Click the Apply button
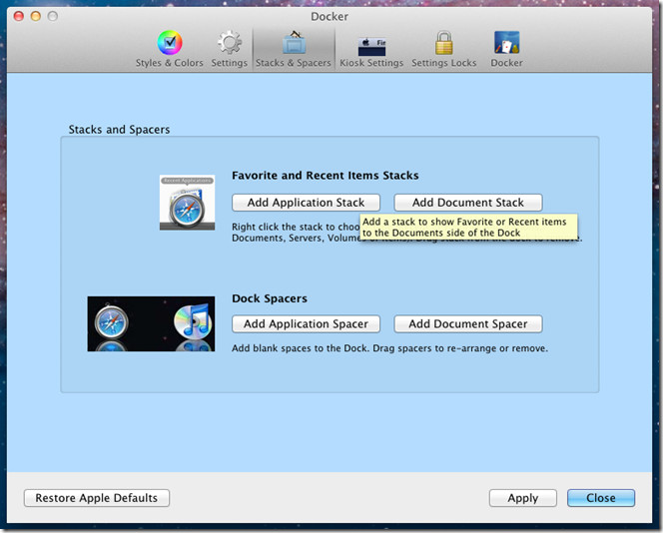The height and width of the screenshot is (533, 663). point(523,498)
